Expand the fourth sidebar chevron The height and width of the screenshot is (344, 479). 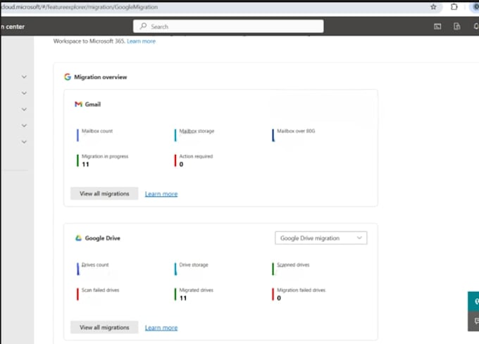tap(24, 125)
